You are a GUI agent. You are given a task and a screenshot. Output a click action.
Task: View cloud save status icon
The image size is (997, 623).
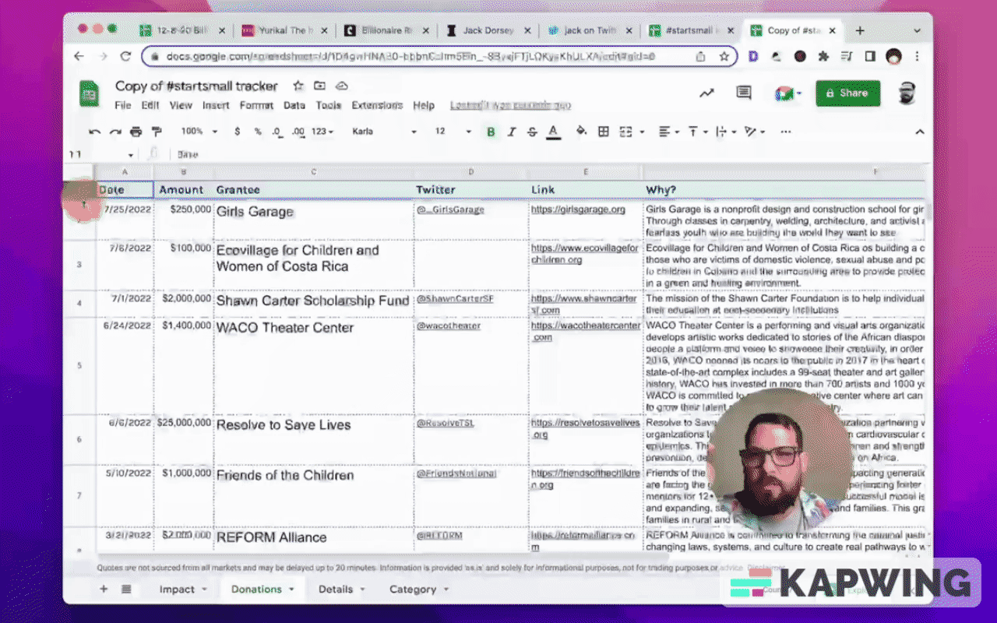tap(341, 86)
